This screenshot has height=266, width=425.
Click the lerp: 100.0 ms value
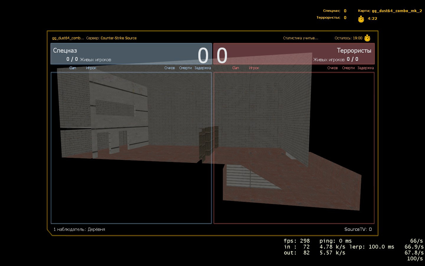coord(372,247)
